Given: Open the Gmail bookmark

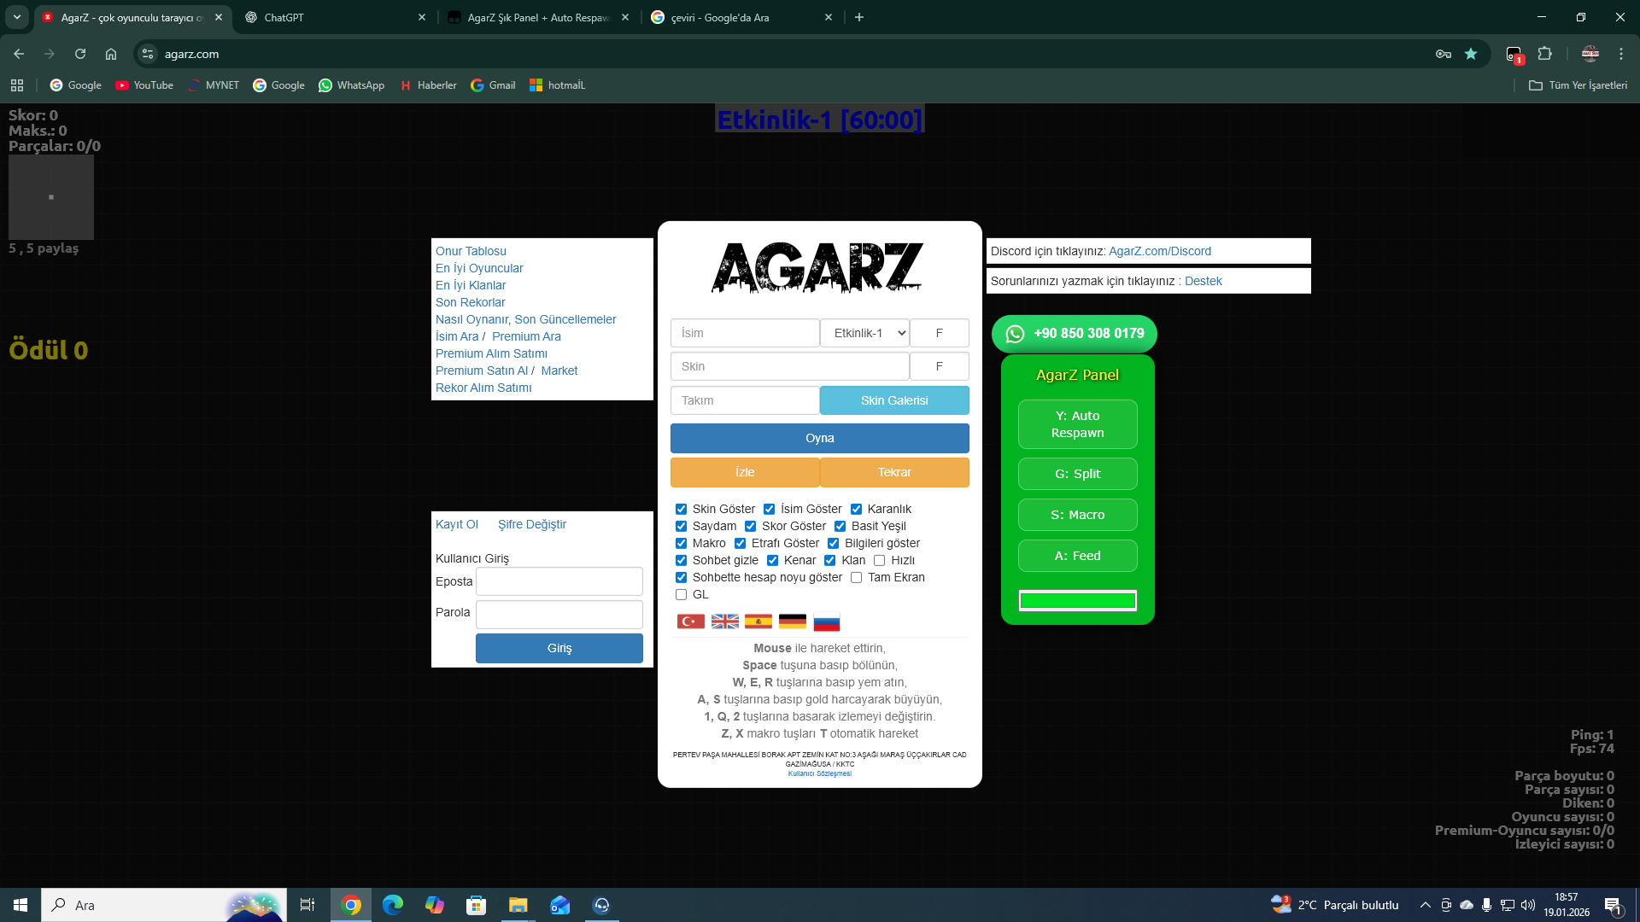Looking at the screenshot, I should 493,85.
